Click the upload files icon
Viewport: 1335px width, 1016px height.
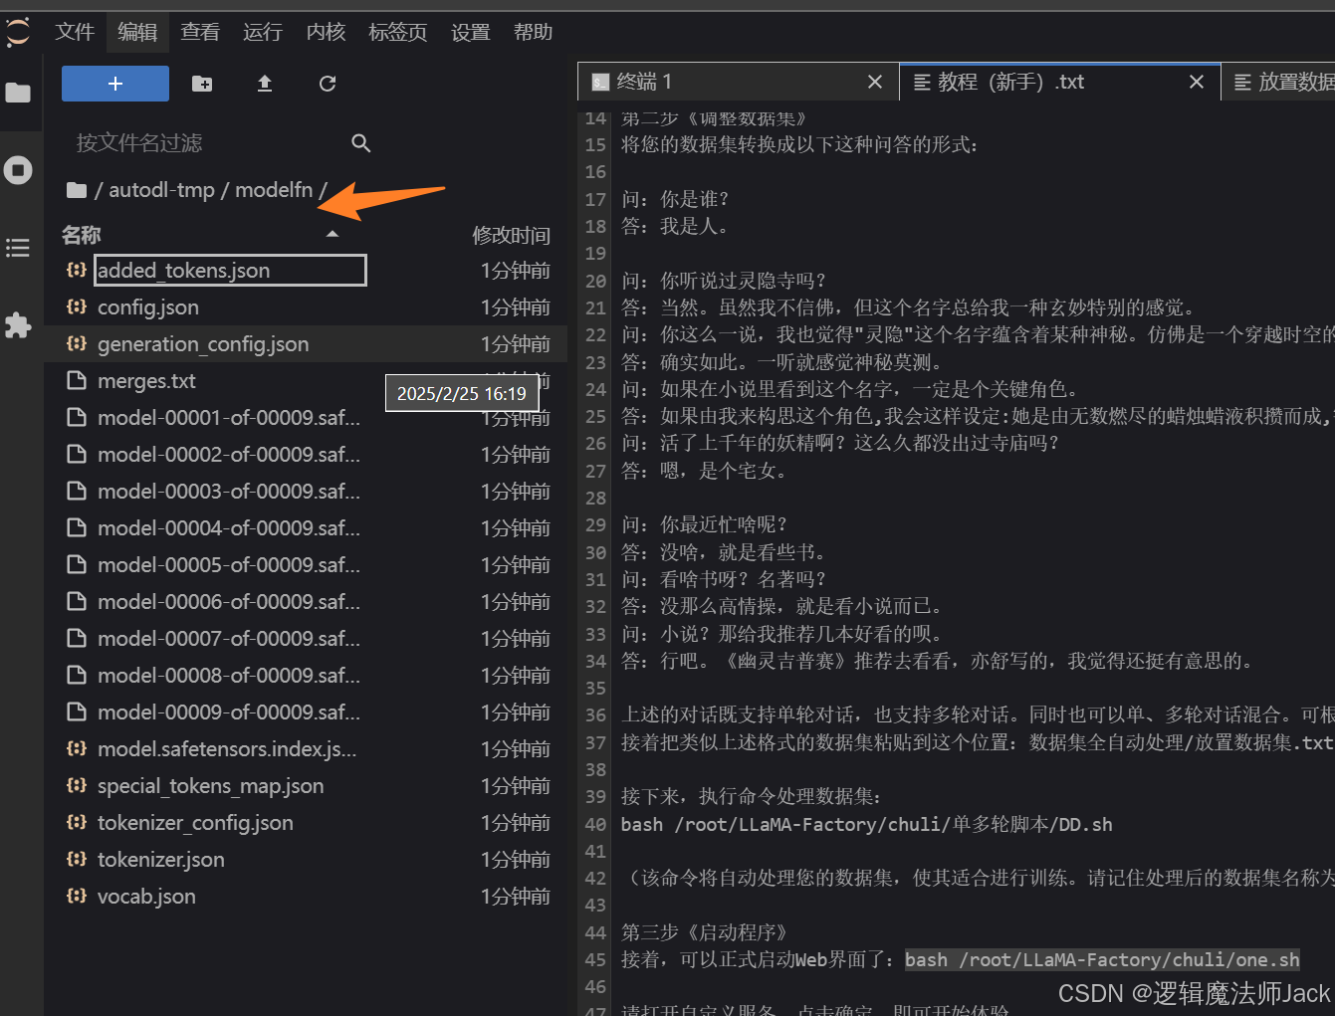tap(265, 84)
